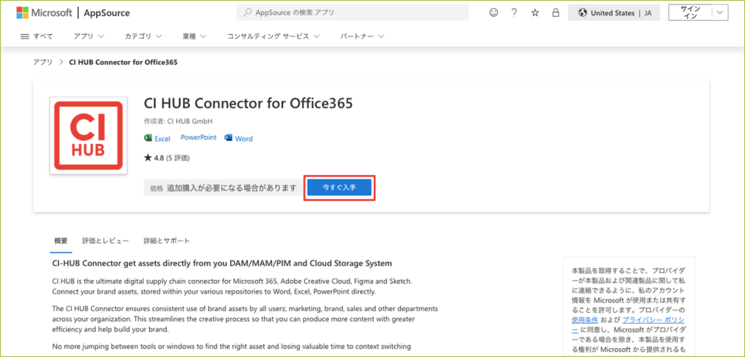Screen dimensions: 745x357
Task: Switch to the 詳細とサポート tab
Action: 167,241
